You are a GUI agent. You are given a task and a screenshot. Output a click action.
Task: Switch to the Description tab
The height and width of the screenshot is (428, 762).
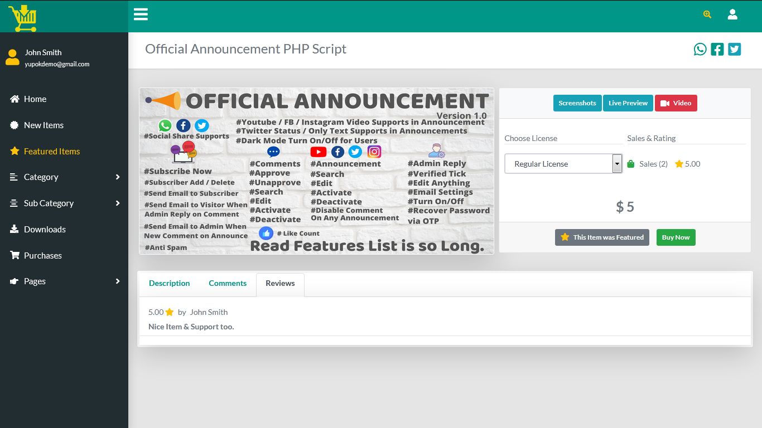pyautogui.click(x=169, y=283)
